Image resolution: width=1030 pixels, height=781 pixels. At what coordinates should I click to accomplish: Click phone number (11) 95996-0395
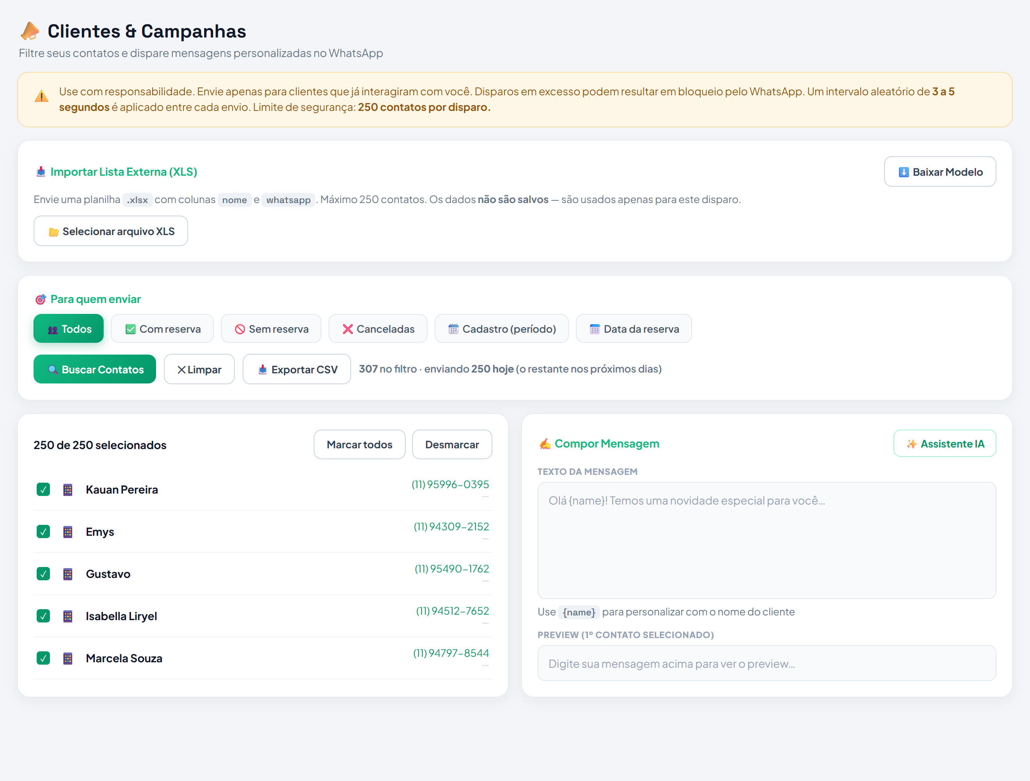pyautogui.click(x=450, y=485)
